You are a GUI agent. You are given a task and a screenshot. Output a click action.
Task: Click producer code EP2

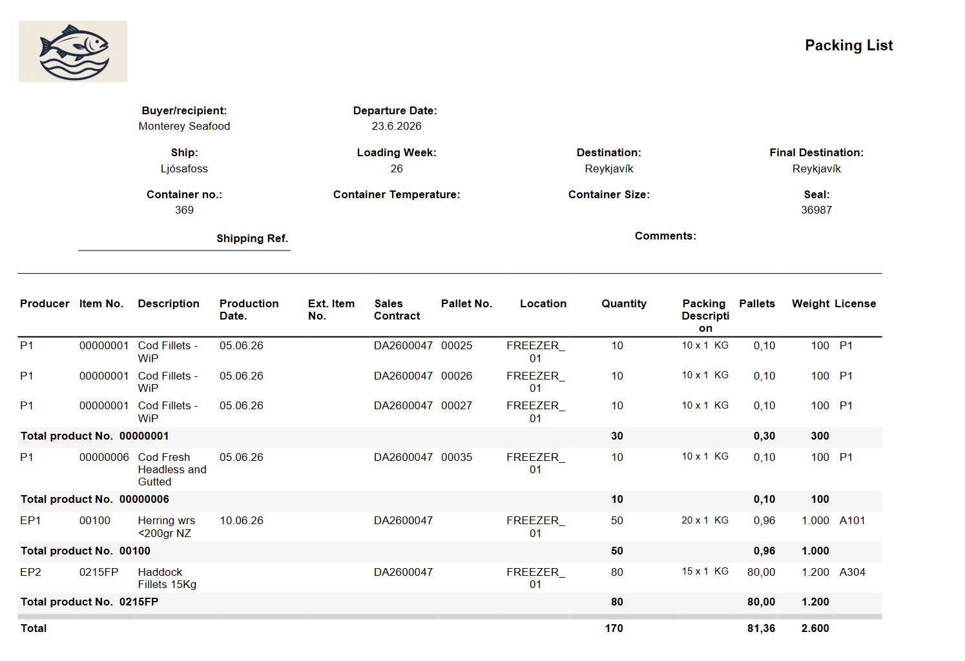[30, 572]
